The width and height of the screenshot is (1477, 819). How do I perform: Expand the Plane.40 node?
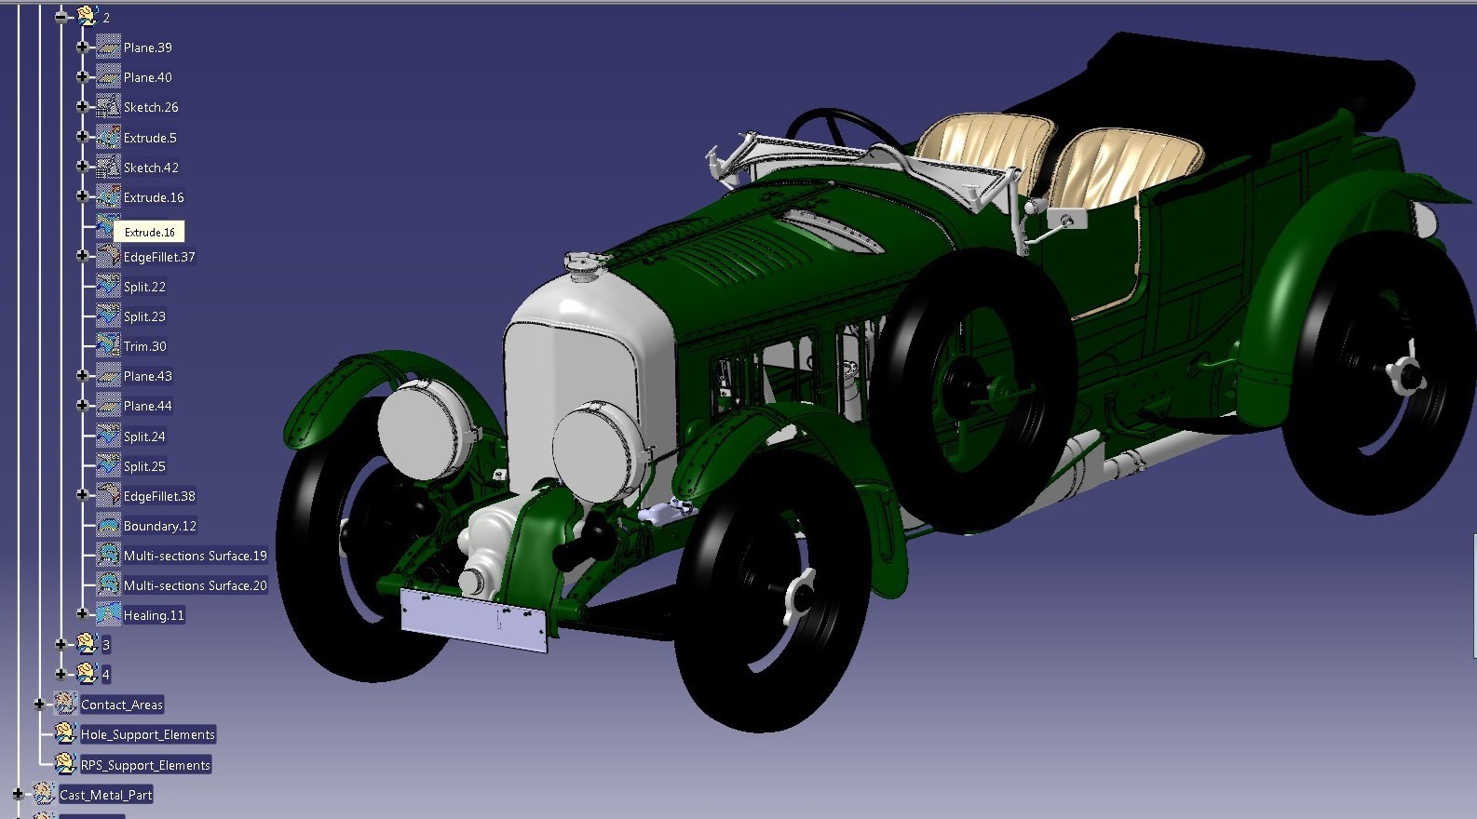pos(82,76)
